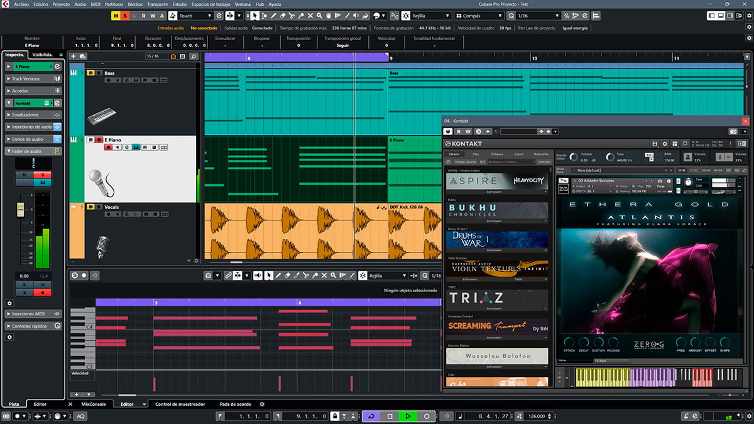Solo the Bass track
Image resolution: width=754 pixels, height=424 pixels.
click(99, 73)
